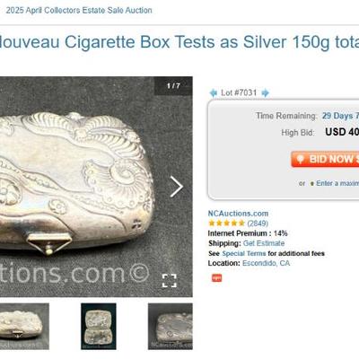Select the third thumbnail of box back
This screenshot has height=359, width=359.
tap(171, 327)
